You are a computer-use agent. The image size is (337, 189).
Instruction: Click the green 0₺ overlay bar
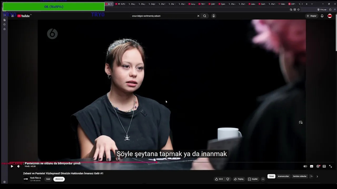click(53, 7)
